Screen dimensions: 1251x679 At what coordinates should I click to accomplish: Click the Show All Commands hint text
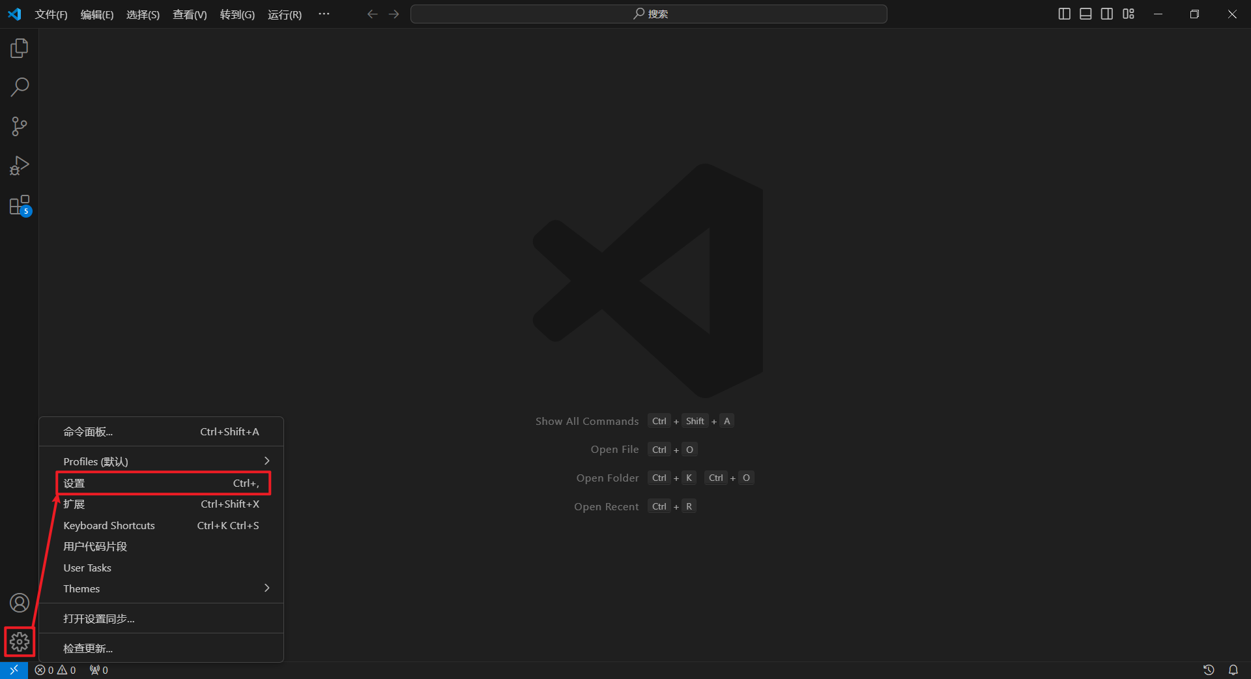(x=587, y=422)
